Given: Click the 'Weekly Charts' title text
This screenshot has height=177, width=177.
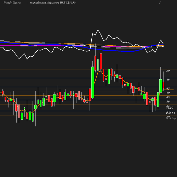Looking at the screenshot, I should (12, 3).
